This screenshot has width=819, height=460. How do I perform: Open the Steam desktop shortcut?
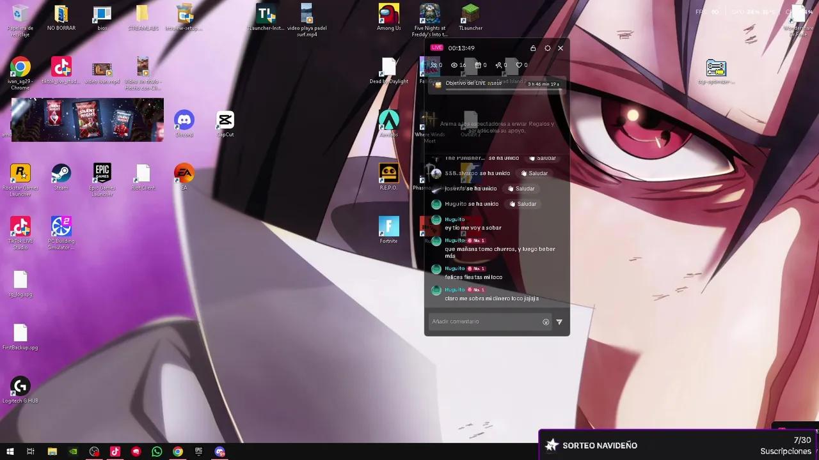pos(61,172)
